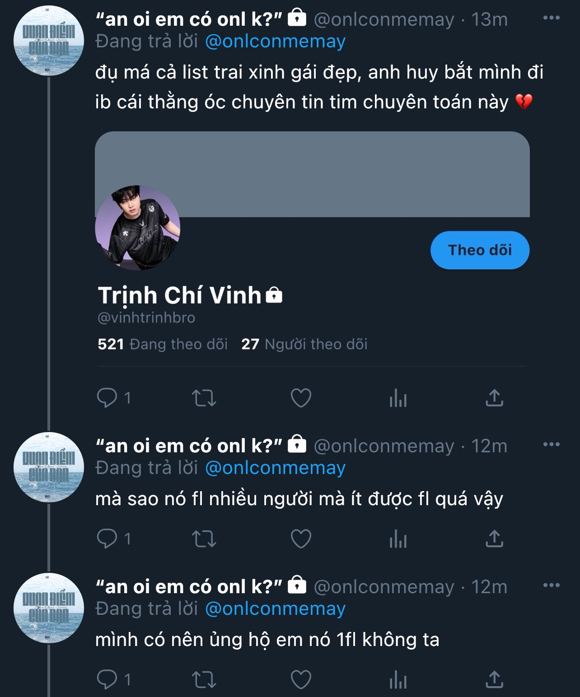Open more options on the last tweet
This screenshot has width=580, height=697.
pos(552,585)
